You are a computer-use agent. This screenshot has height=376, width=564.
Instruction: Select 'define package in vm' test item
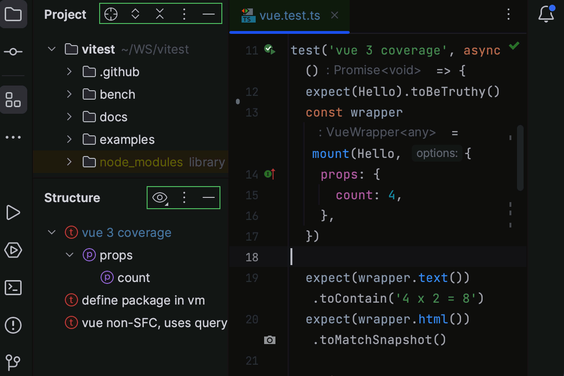[x=143, y=300]
